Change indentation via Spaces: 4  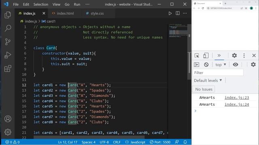[x=88, y=142]
